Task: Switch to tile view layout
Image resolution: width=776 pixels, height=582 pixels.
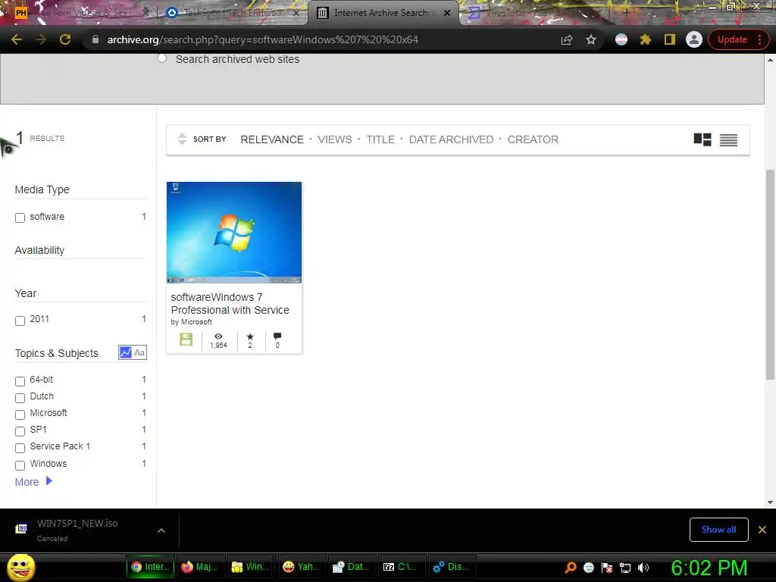Action: click(x=702, y=139)
